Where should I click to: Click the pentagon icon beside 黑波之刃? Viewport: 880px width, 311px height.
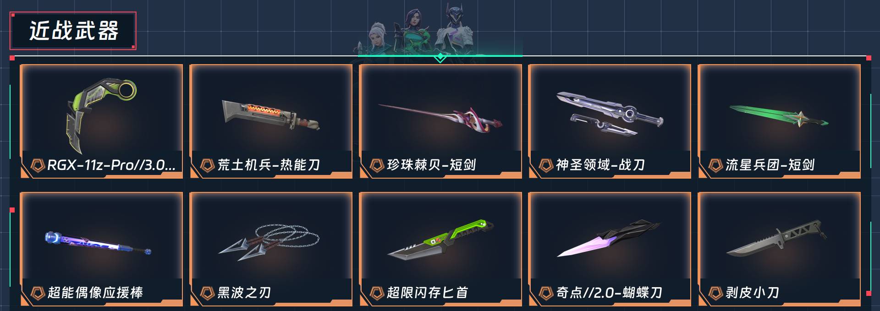coord(207,293)
